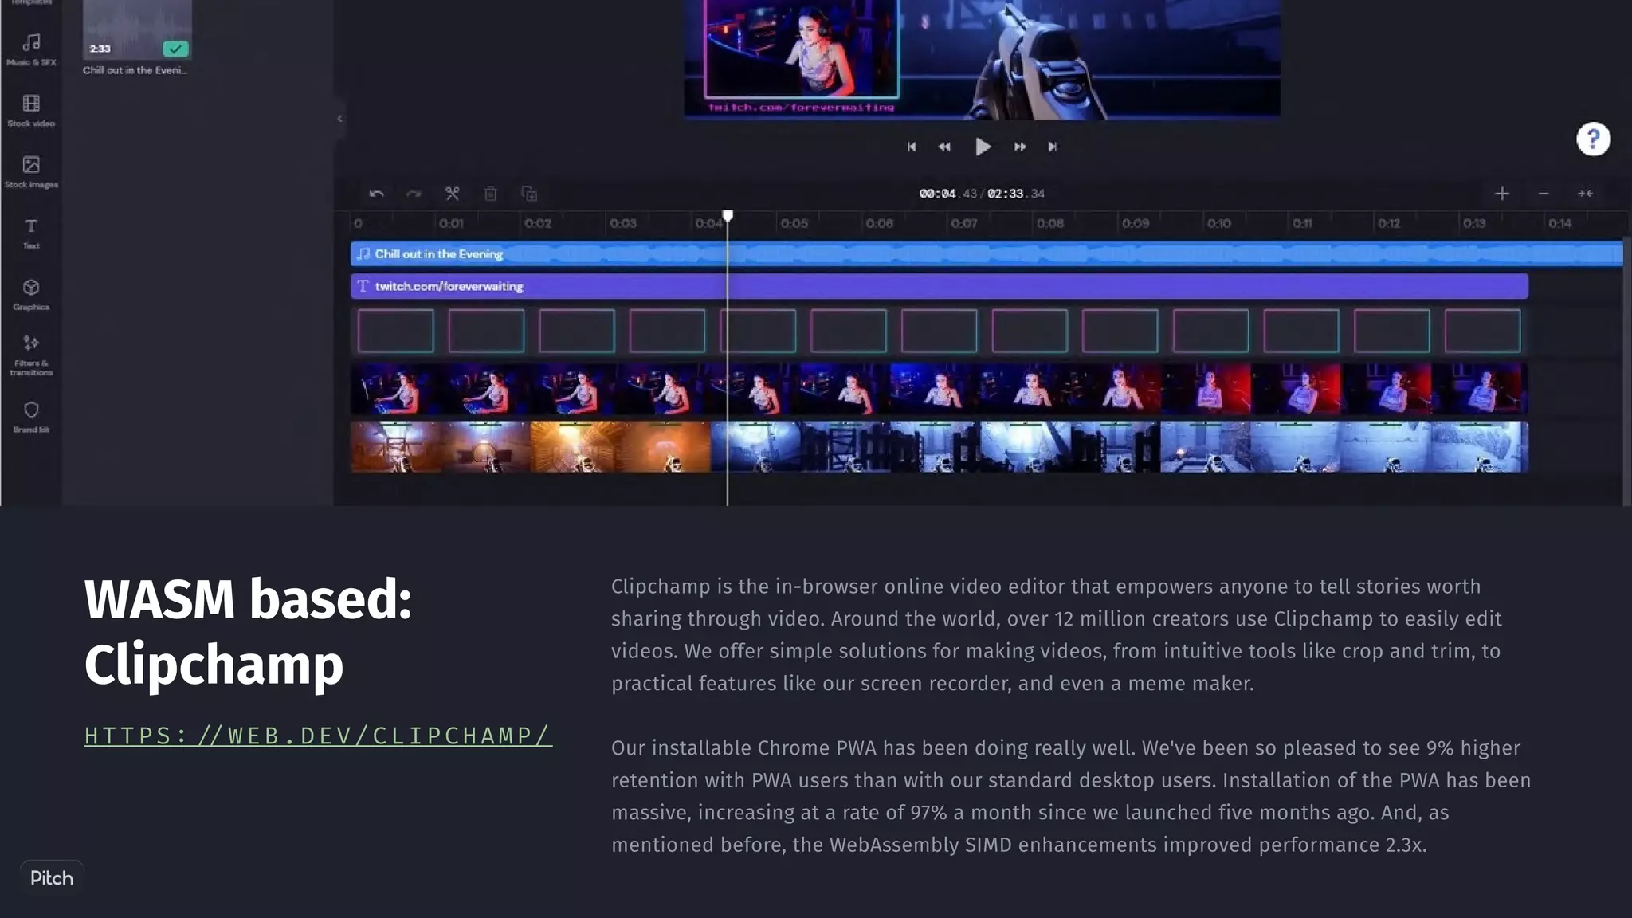1632x918 pixels.
Task: Select the first overlay frame clip
Action: [395, 331]
